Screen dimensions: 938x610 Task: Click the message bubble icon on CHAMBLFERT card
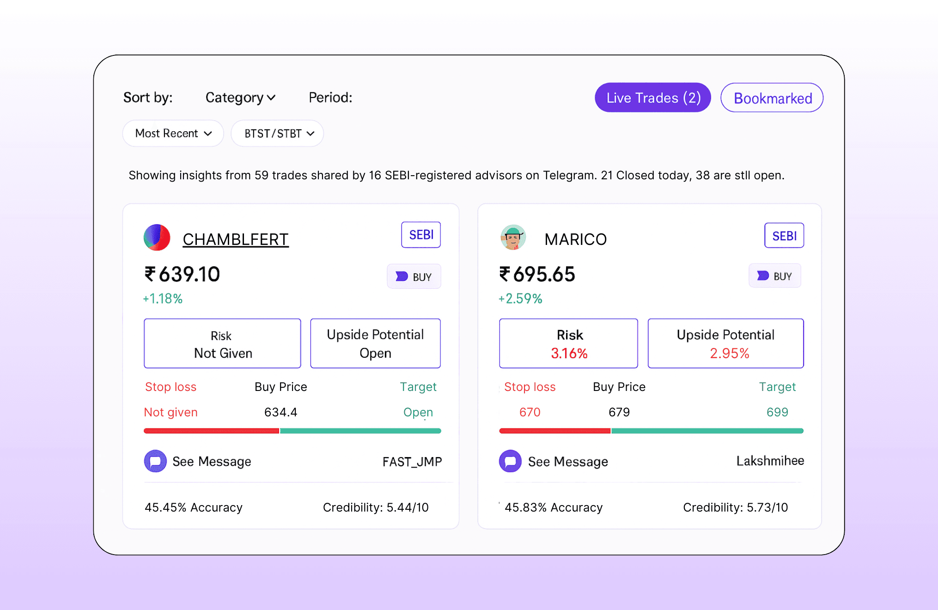pyautogui.click(x=155, y=461)
